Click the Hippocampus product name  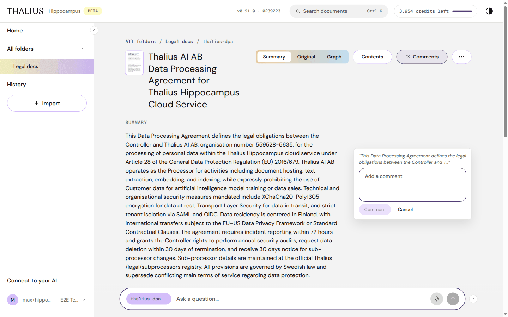coord(65,11)
